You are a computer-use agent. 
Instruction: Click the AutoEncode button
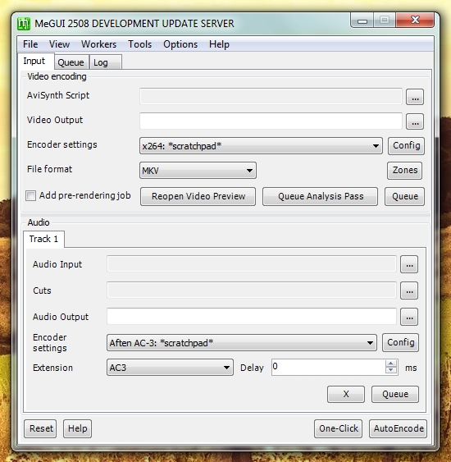tap(398, 428)
